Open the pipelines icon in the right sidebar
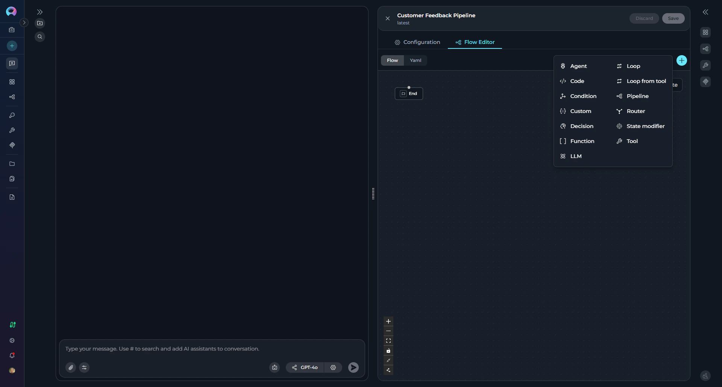The height and width of the screenshot is (387, 722). pos(705,48)
